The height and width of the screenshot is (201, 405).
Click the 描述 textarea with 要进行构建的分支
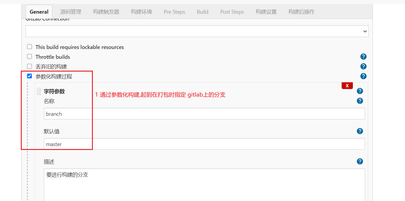point(204,185)
